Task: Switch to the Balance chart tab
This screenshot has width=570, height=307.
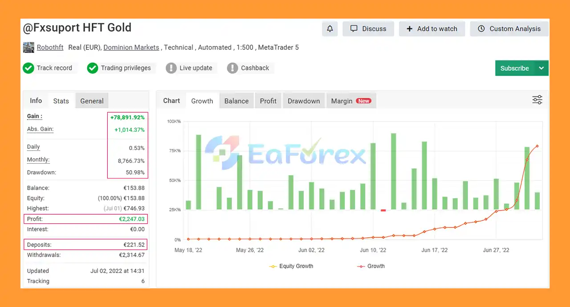Action: pos(236,101)
